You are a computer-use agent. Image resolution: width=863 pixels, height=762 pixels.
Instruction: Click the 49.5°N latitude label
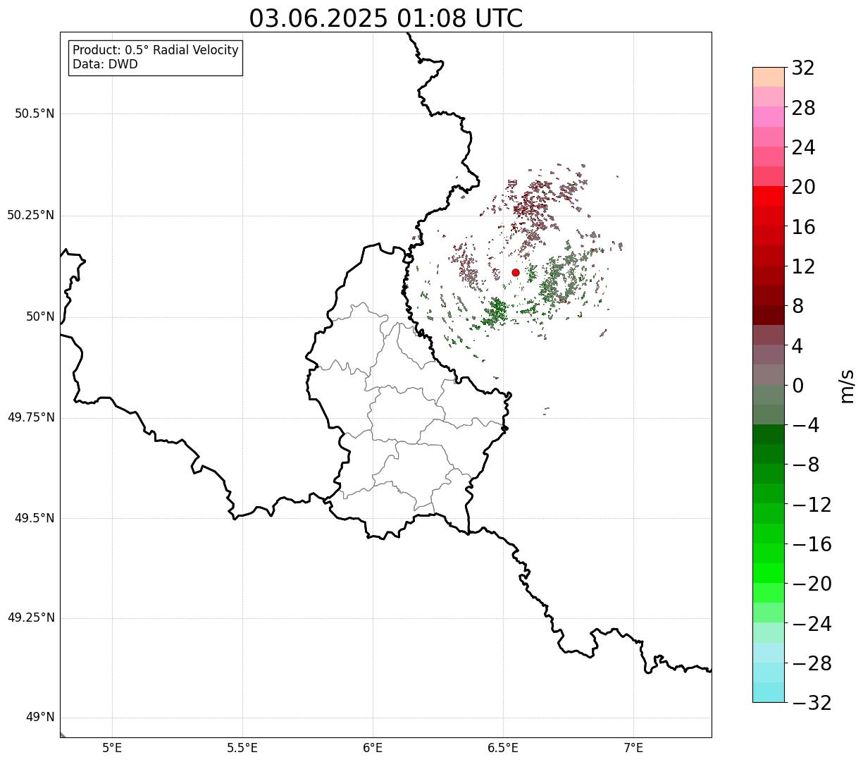[x=35, y=518]
